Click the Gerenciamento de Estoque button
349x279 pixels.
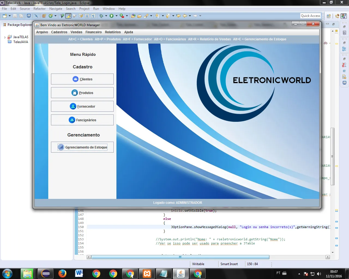pyautogui.click(x=82, y=147)
